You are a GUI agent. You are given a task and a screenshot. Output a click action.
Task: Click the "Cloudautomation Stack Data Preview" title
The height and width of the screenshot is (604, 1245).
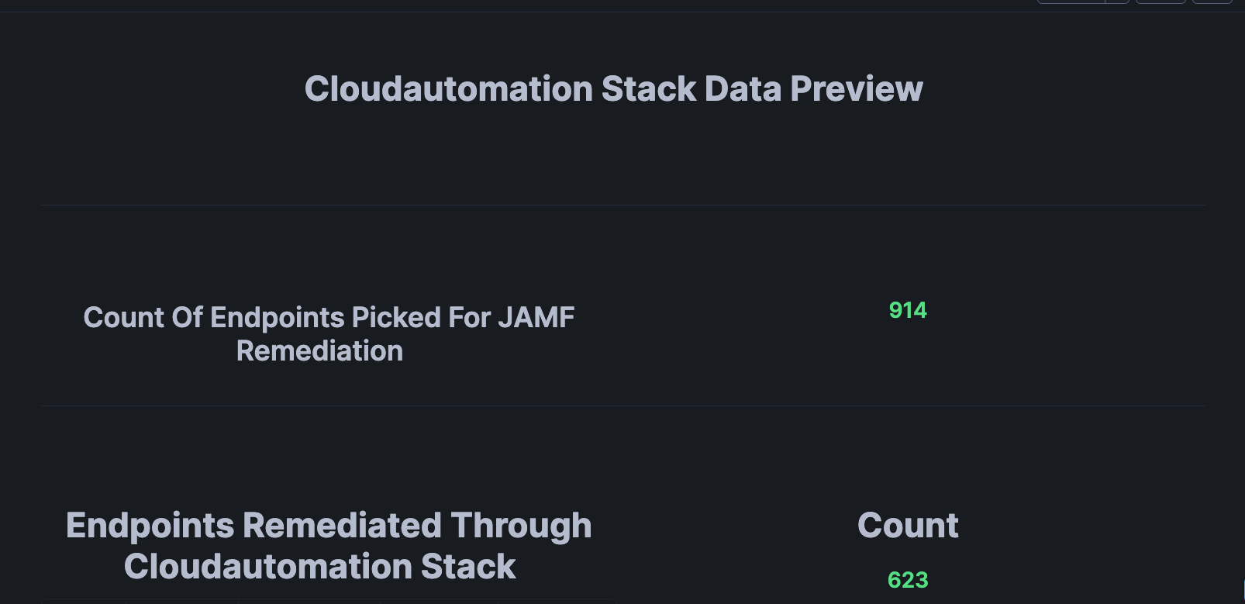[613, 89]
